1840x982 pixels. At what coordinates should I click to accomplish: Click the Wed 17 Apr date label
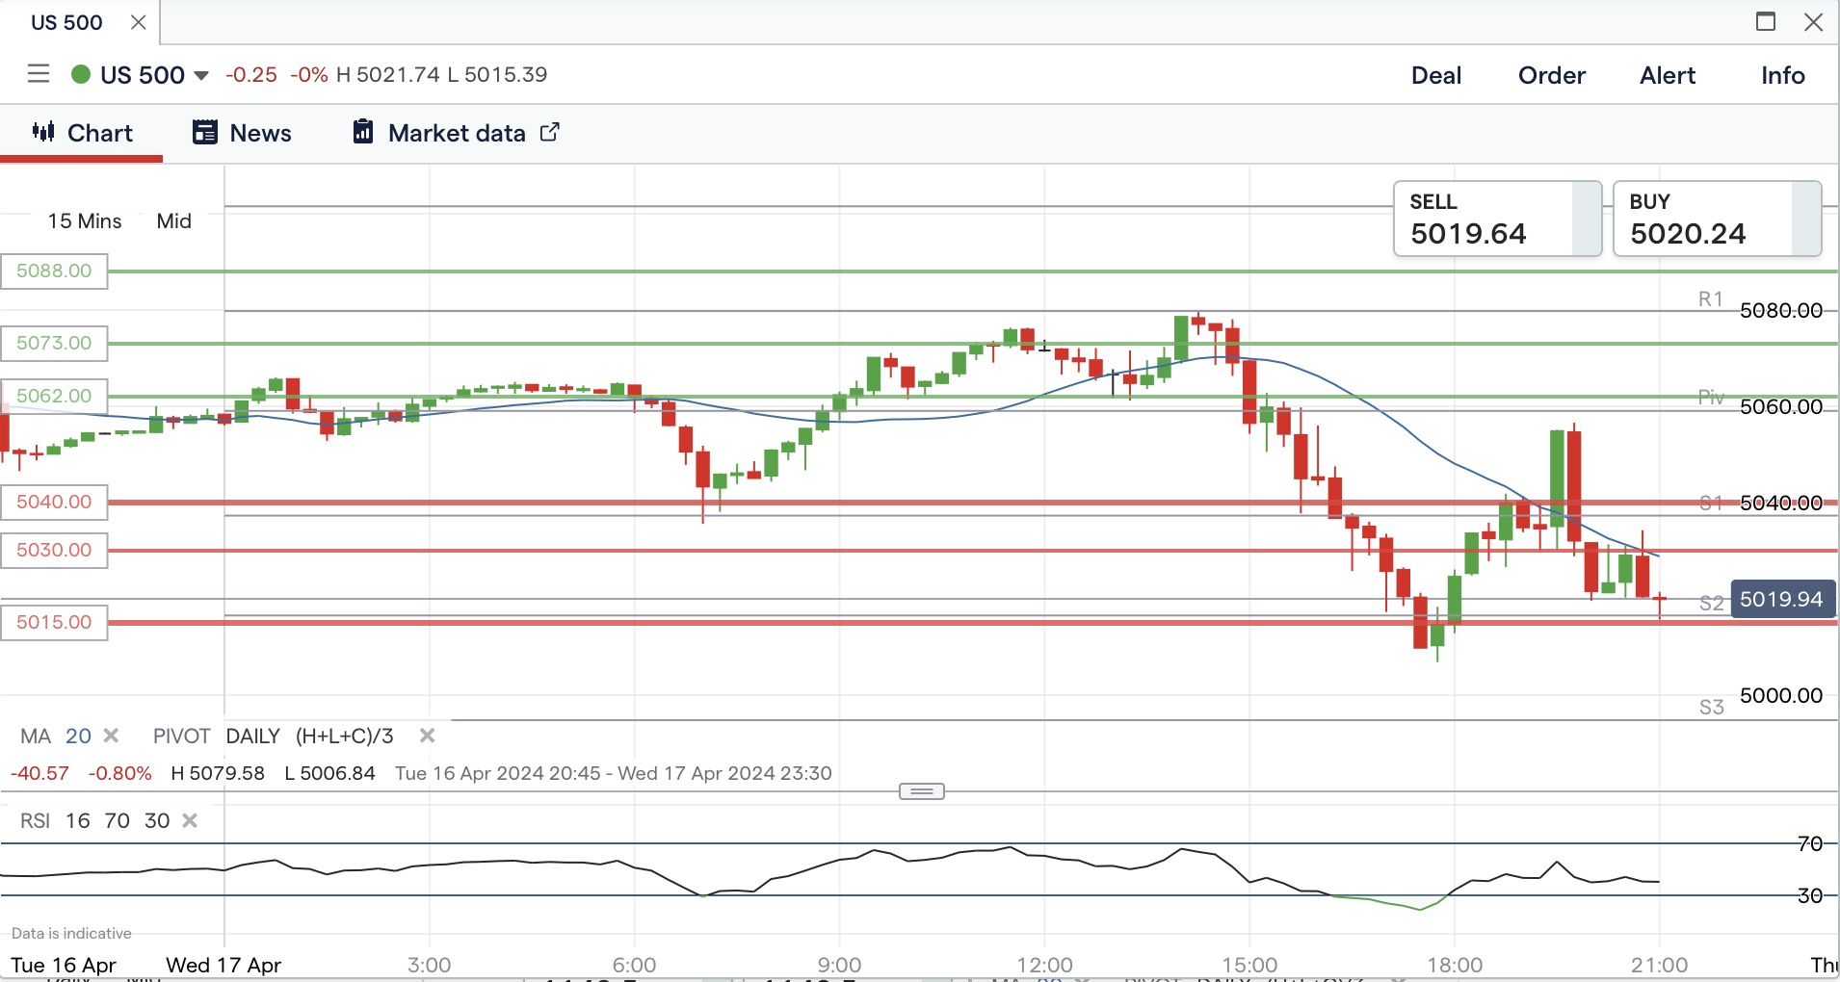(x=223, y=965)
